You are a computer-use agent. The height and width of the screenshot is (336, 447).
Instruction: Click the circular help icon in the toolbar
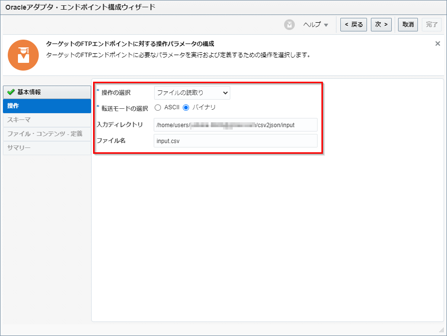pos(289,25)
